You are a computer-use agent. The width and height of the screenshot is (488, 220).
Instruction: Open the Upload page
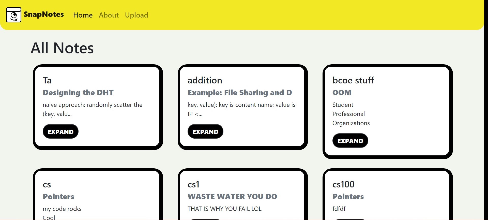coord(136,15)
